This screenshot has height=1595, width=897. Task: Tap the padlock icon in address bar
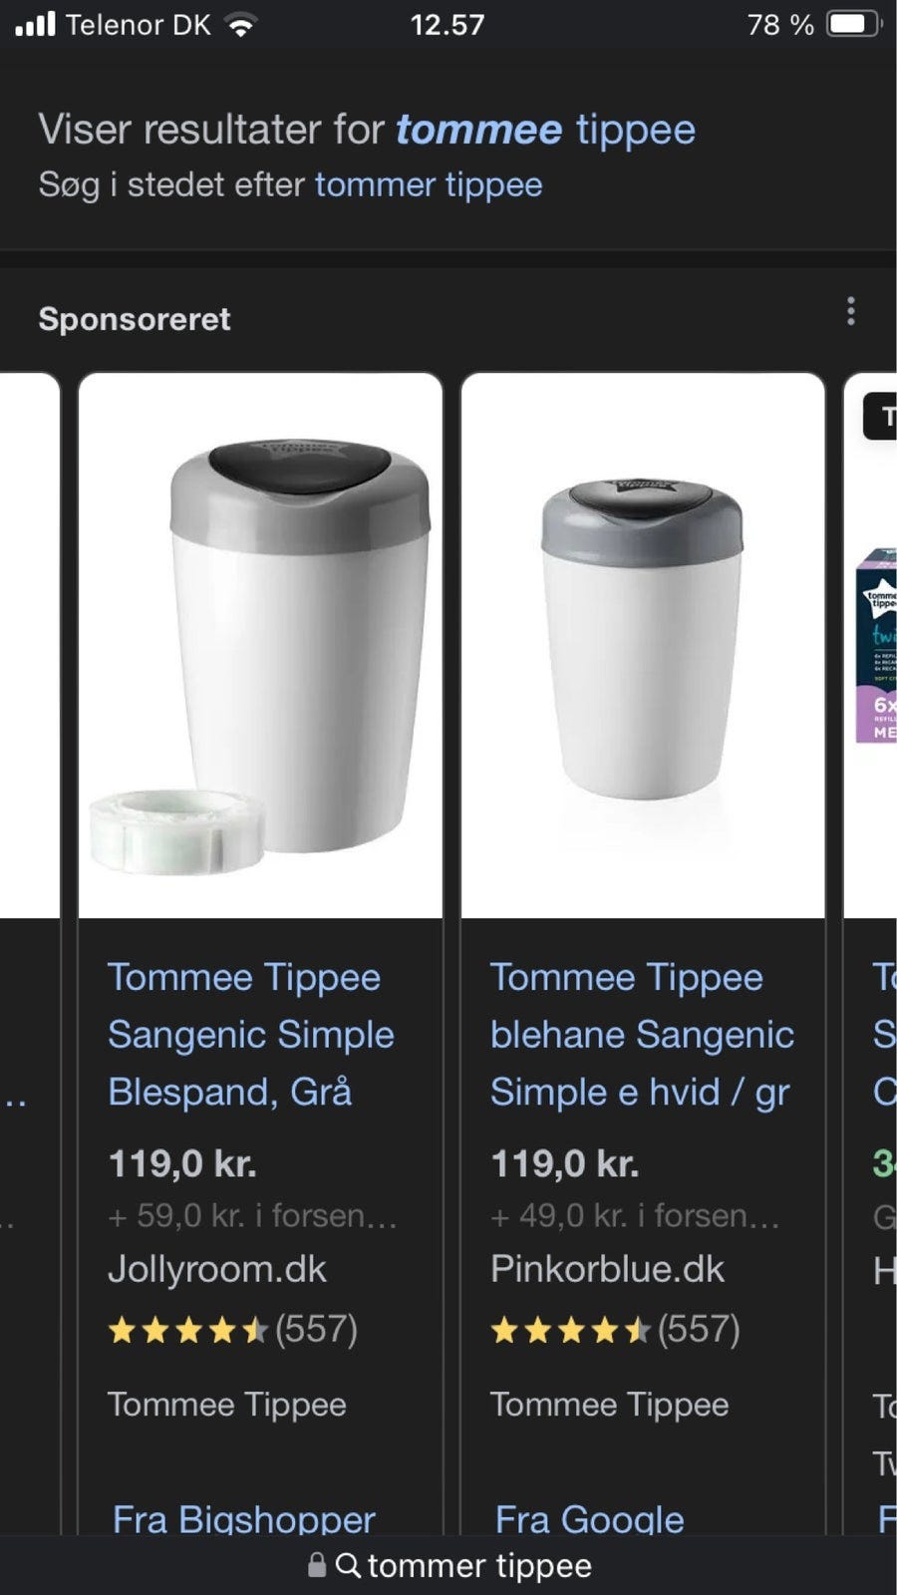[317, 1565]
